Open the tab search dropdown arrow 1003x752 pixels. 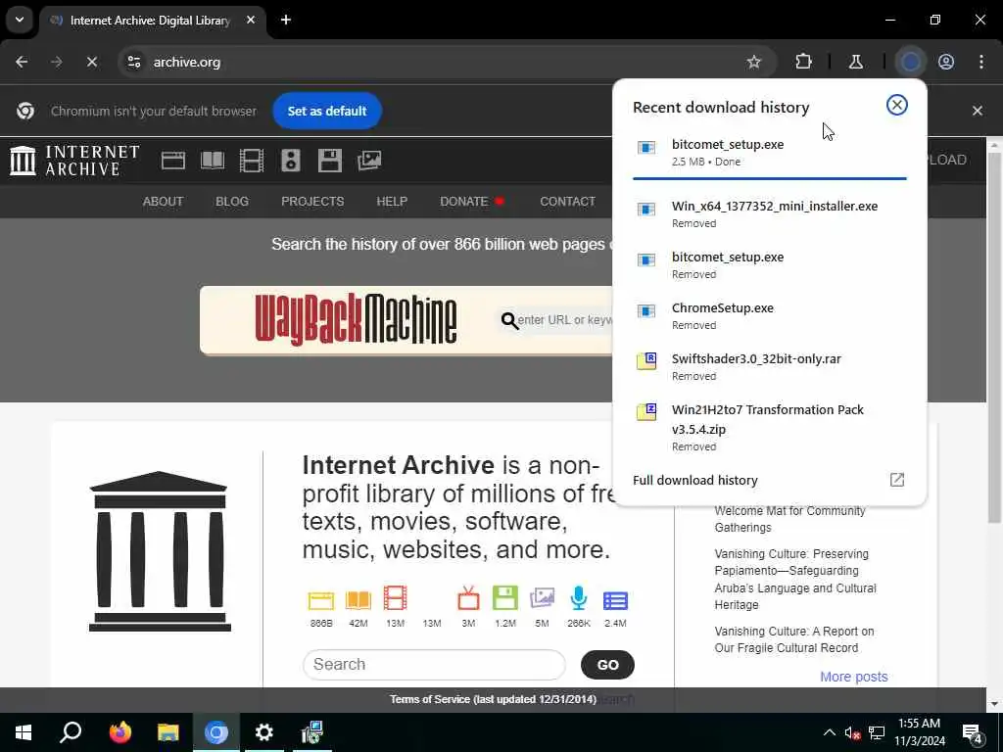point(20,20)
